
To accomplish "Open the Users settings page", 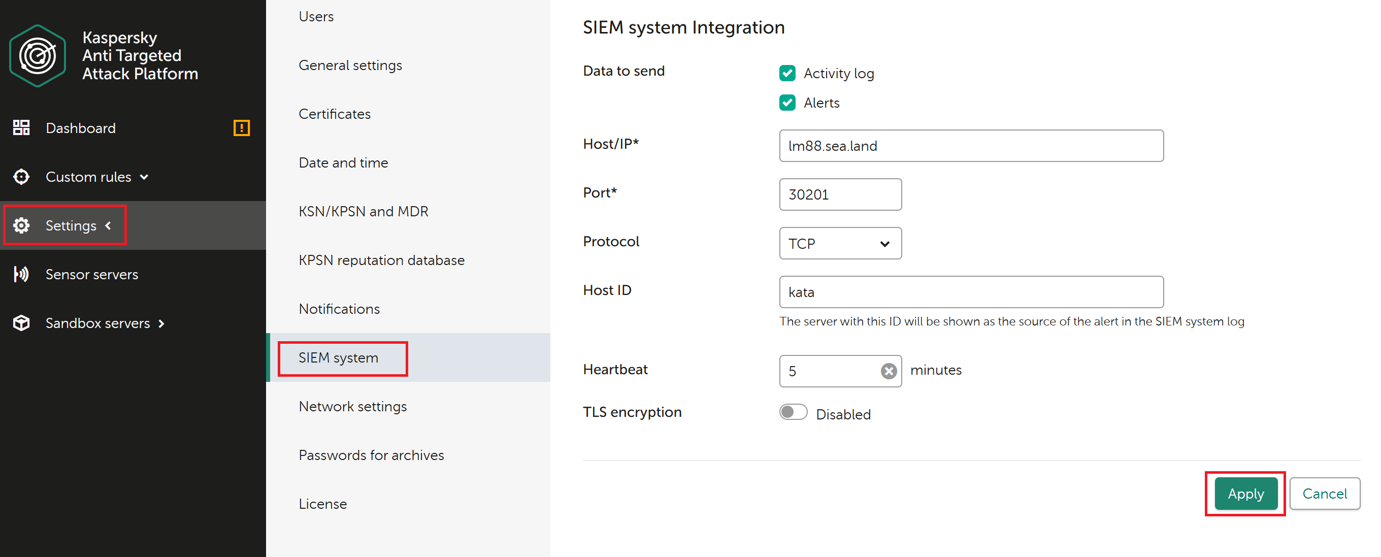I will click(x=316, y=17).
